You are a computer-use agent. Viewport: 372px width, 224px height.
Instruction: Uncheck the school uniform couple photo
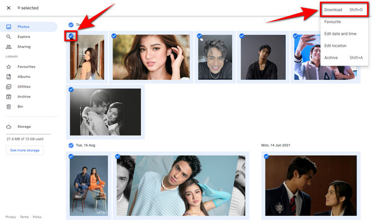[x=267, y=156]
